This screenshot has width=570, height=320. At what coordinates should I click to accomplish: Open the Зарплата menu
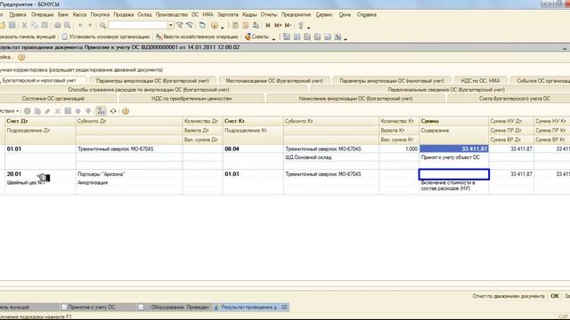tap(228, 14)
